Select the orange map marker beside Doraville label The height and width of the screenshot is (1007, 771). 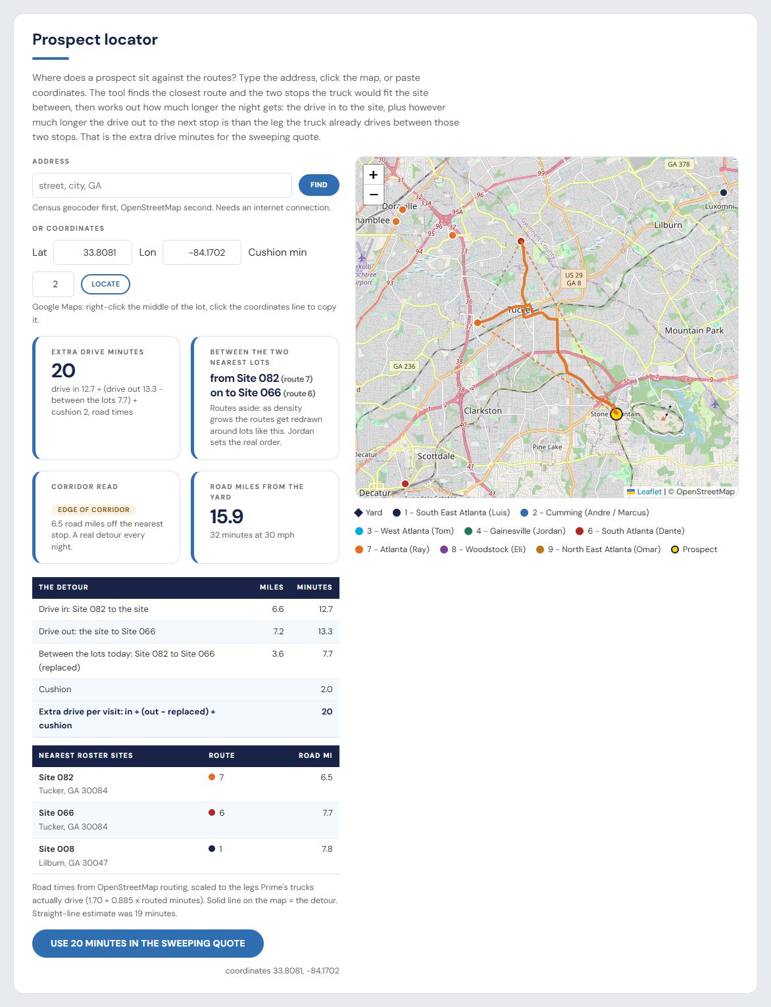tap(403, 210)
